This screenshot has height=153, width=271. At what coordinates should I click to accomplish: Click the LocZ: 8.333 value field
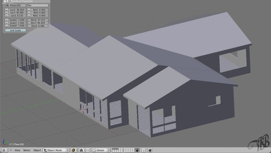point(17,16)
